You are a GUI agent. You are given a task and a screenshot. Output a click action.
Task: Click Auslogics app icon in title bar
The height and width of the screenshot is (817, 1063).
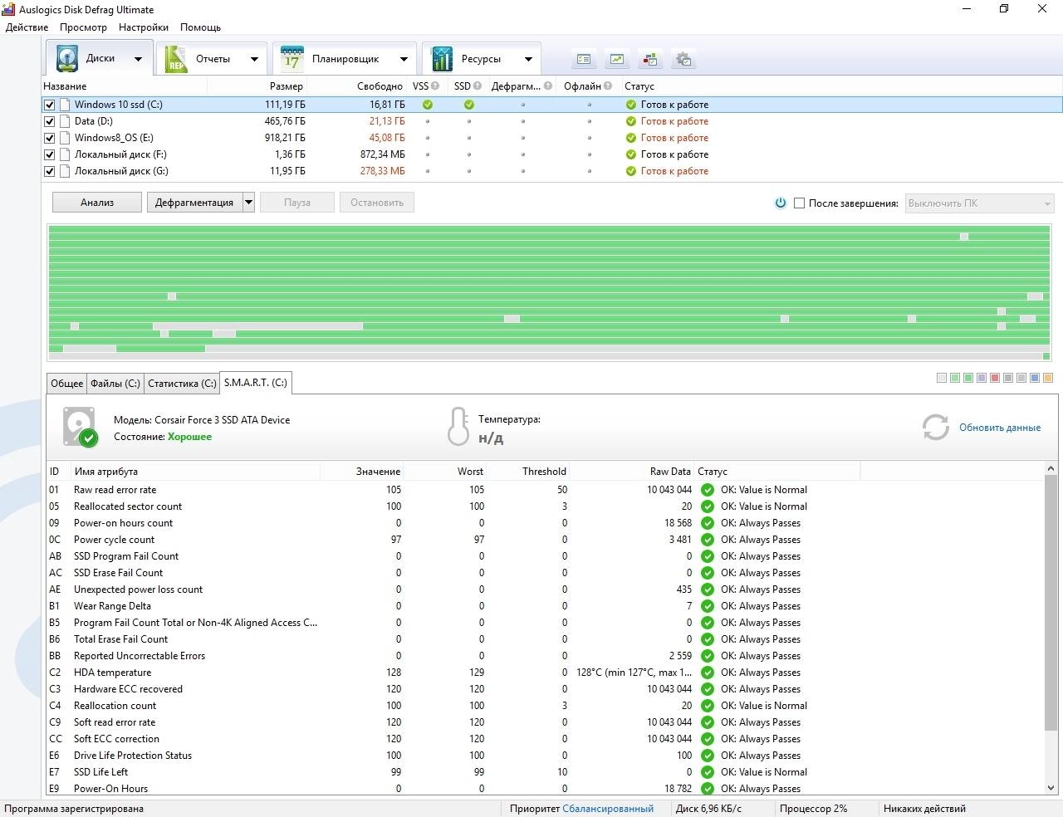pos(8,9)
